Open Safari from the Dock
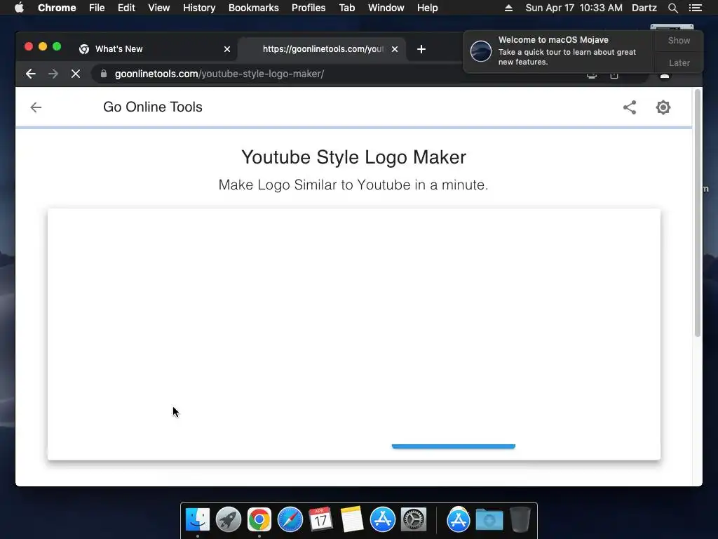 coord(290,520)
